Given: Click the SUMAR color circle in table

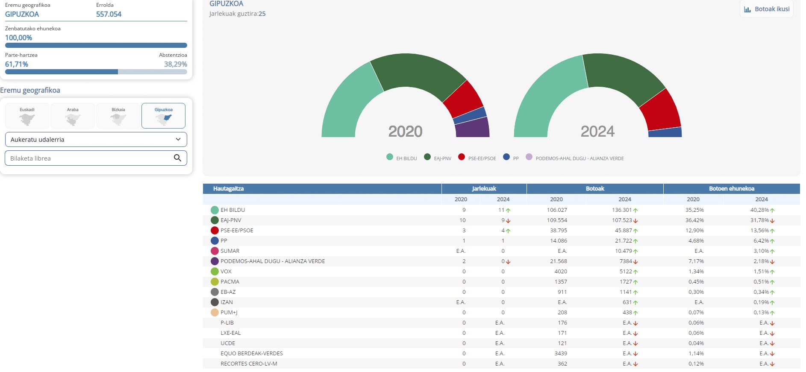Looking at the screenshot, I should coord(215,251).
